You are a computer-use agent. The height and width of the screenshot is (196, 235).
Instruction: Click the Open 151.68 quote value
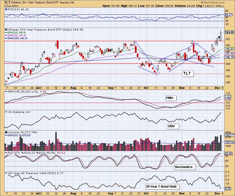coord(111,6)
